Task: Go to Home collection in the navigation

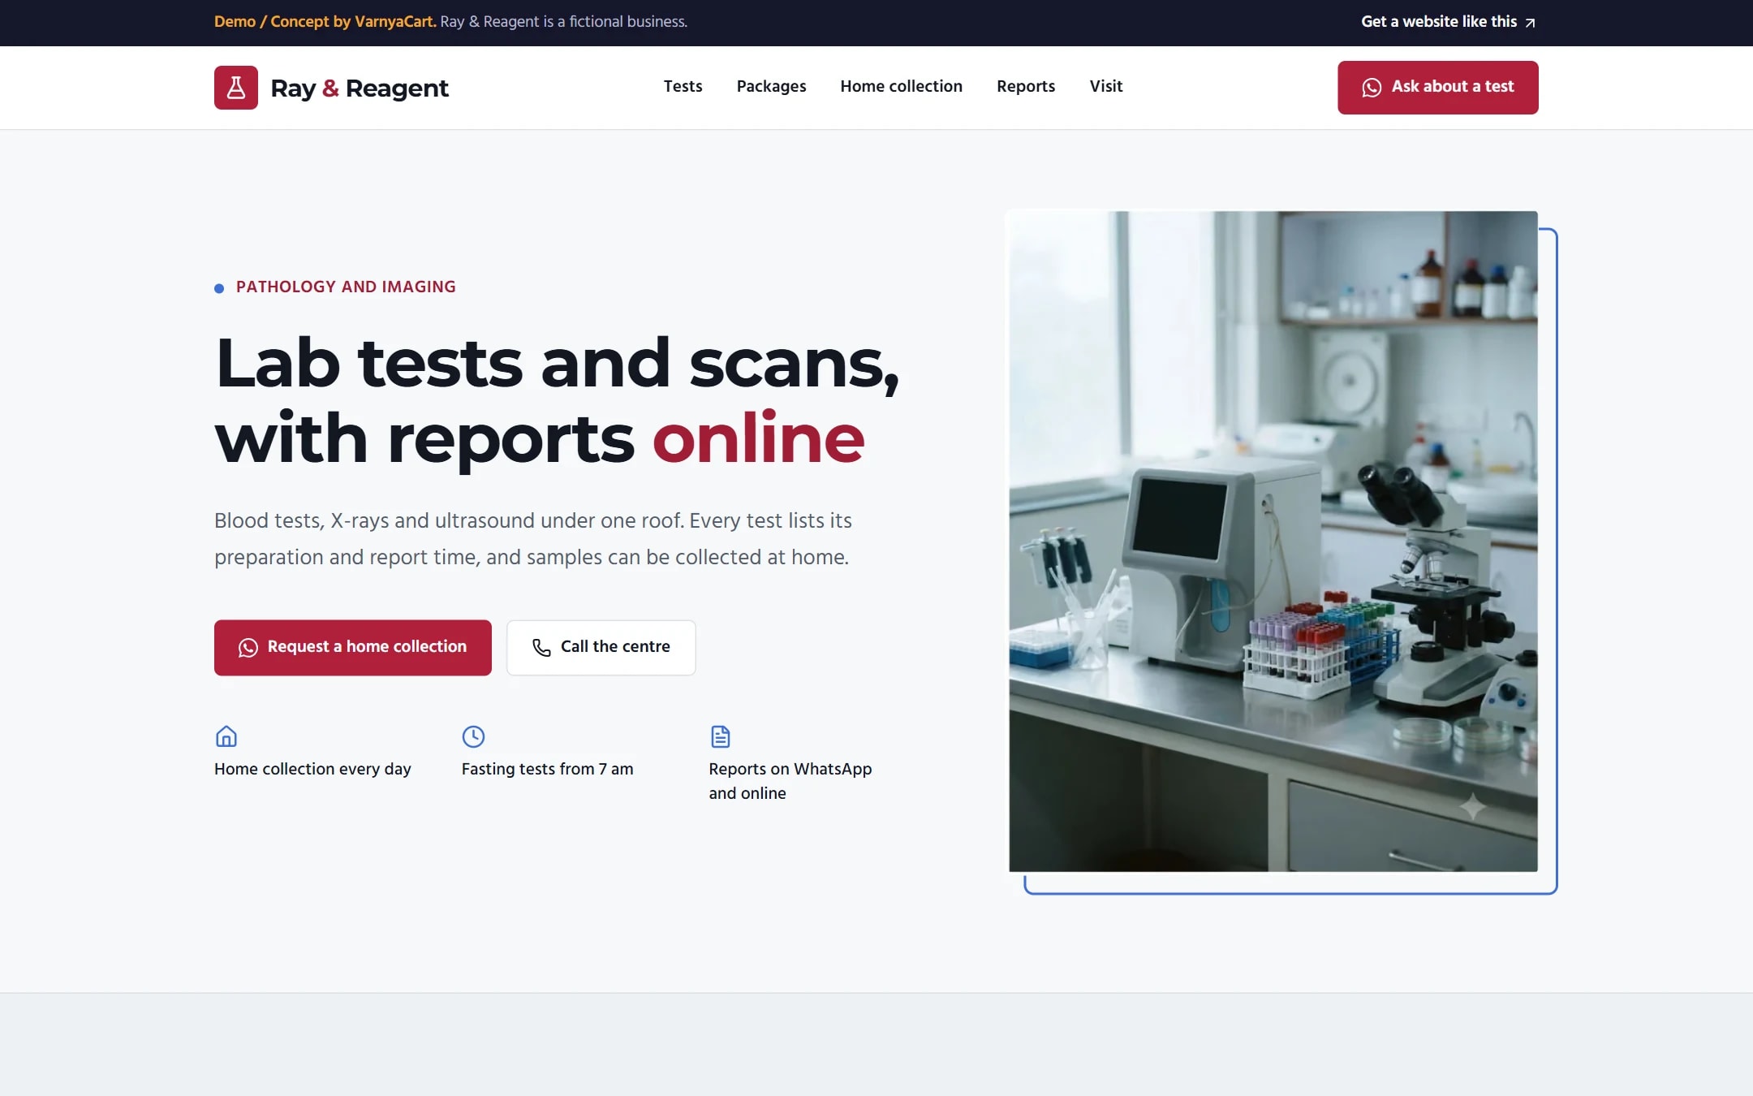Action: pyautogui.click(x=901, y=86)
